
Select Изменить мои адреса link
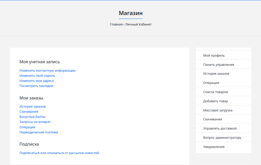coord(37,81)
